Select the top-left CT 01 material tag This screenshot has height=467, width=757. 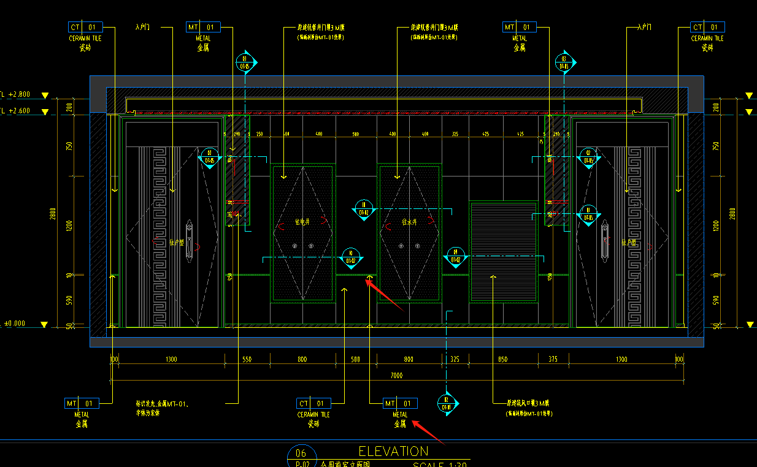85,28
